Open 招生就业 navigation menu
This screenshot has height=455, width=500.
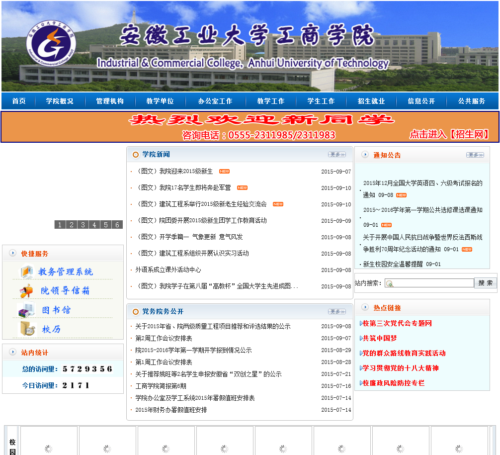(x=371, y=101)
